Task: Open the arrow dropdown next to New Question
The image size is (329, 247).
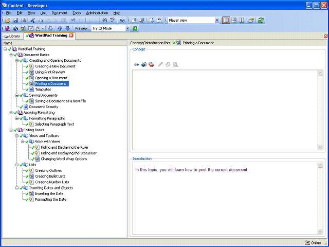Action: click(43, 28)
